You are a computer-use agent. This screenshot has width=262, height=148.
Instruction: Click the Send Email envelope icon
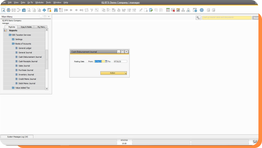point(13,10)
